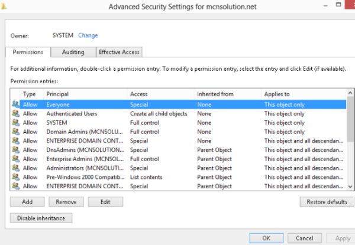Click the folder icon in title bar
Image resolution: width=355 pixels, height=245 pixels.
tap(3, 6)
